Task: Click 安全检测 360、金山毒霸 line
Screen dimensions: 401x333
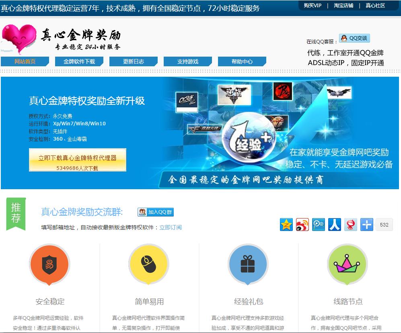Action: click(58, 139)
